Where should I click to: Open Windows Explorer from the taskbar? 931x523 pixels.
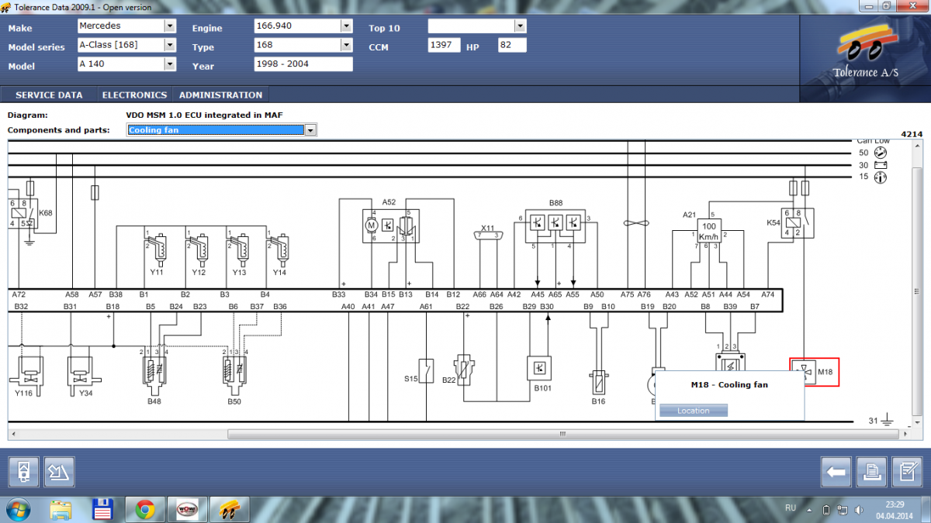(61, 510)
